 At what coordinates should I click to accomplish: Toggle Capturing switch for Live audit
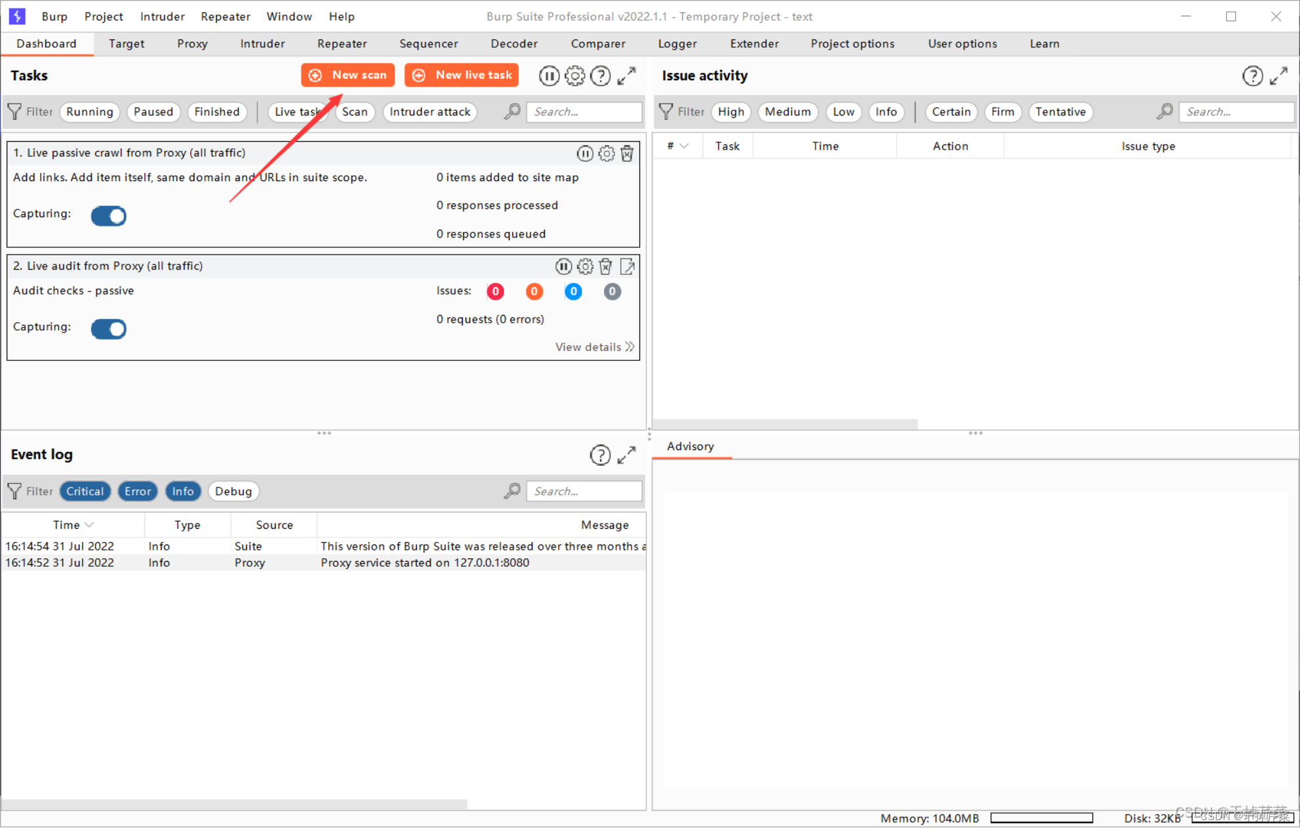pyautogui.click(x=109, y=329)
